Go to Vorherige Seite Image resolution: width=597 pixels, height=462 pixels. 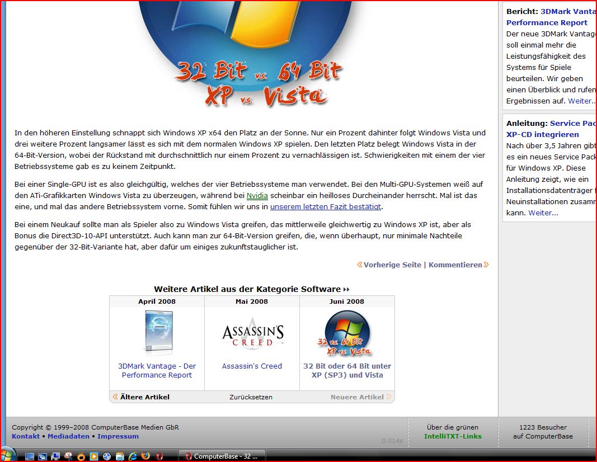(x=392, y=265)
